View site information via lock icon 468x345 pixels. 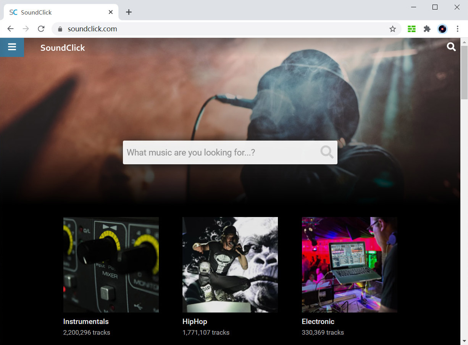tap(60, 29)
